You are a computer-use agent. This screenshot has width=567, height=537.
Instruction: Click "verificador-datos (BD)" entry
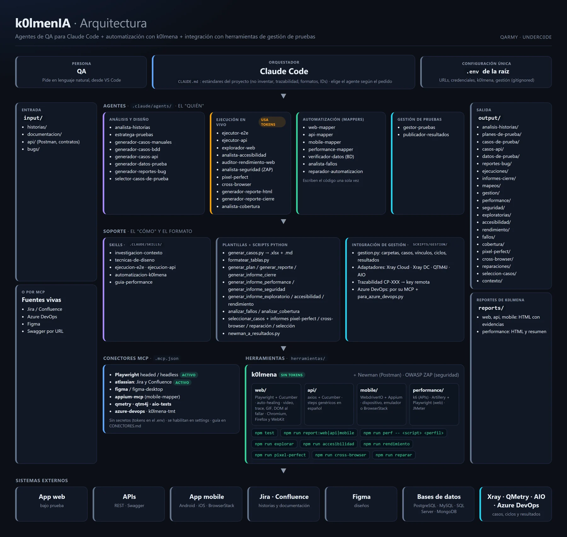tap(331, 157)
